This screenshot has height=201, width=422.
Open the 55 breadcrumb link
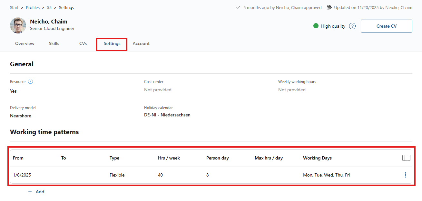[49, 7]
